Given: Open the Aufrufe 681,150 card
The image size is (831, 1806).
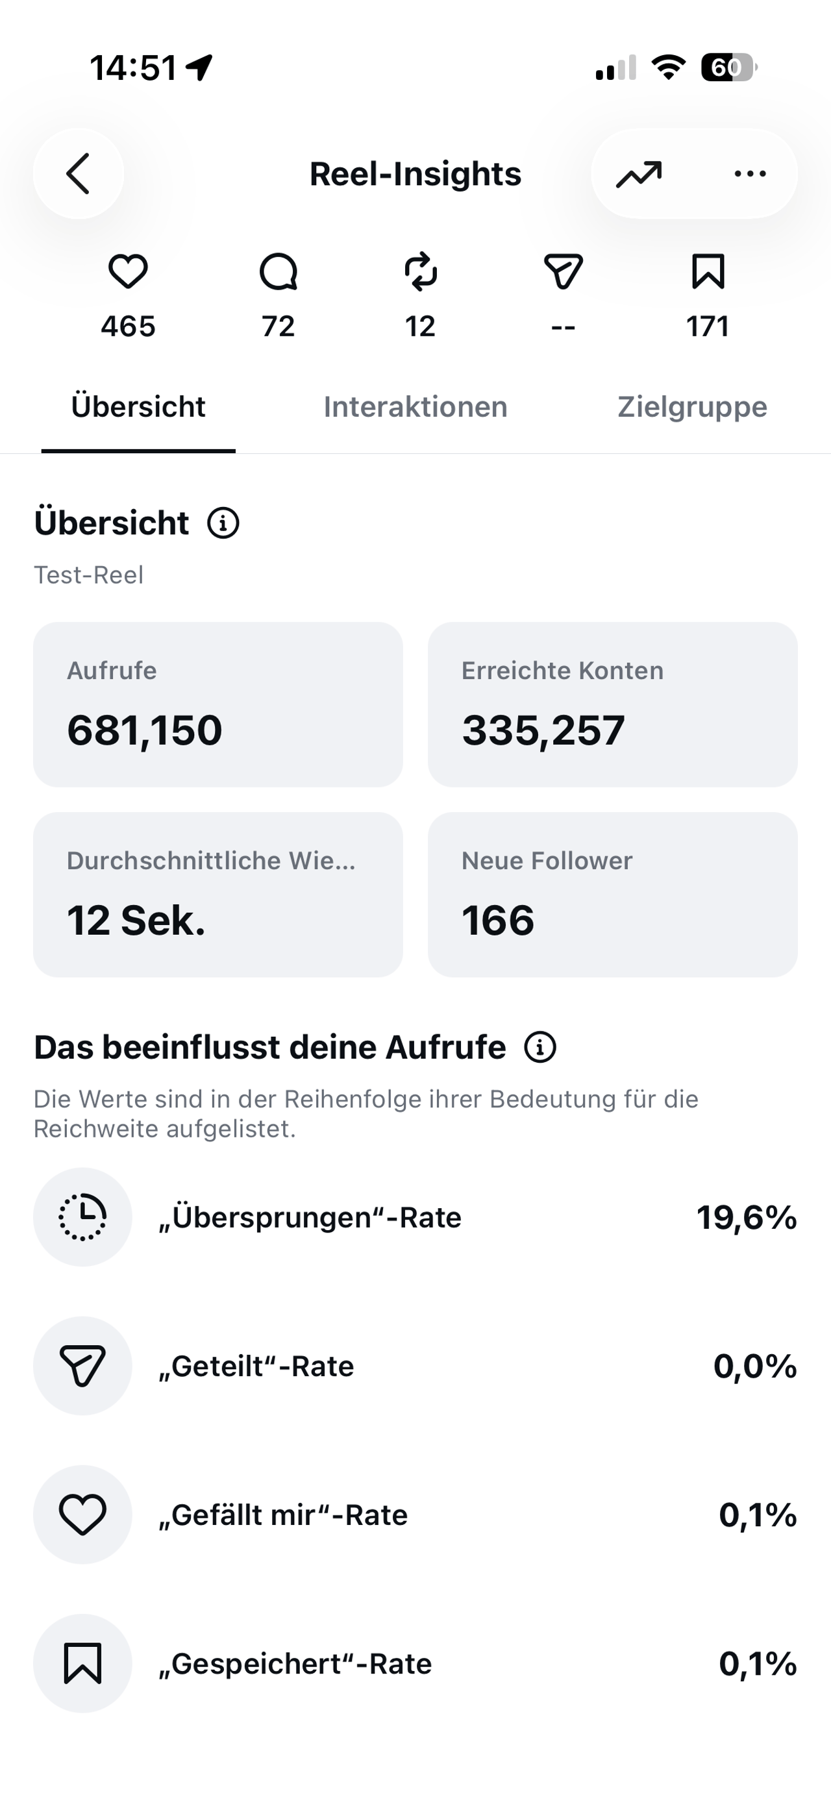Looking at the screenshot, I should pos(218,704).
